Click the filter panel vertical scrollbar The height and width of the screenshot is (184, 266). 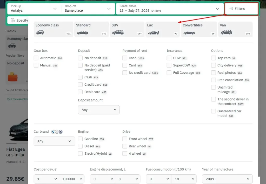(x=259, y=97)
